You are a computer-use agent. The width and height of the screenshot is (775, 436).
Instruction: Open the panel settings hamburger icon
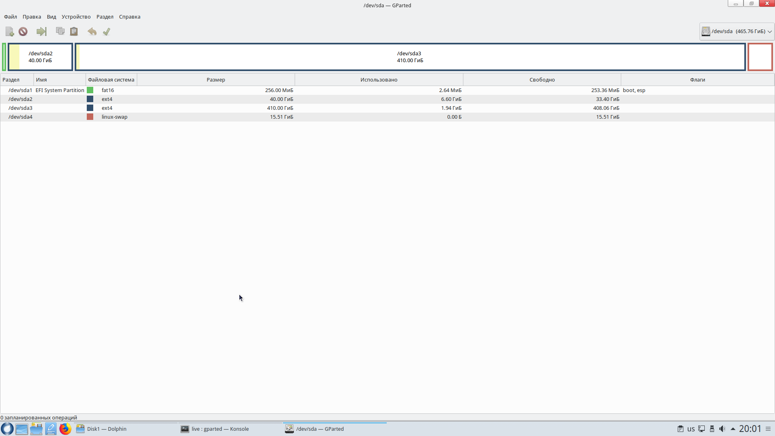768,429
